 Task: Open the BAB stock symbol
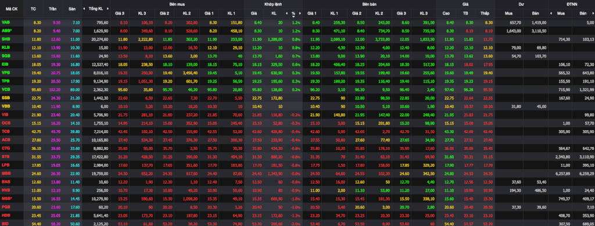(6, 181)
